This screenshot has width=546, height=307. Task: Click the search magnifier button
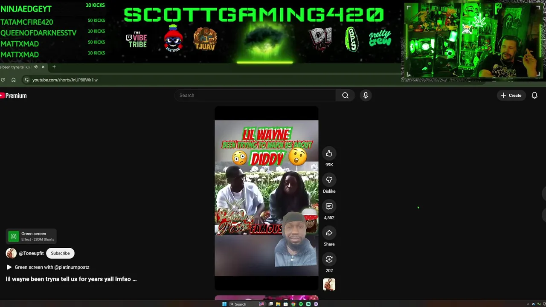click(345, 96)
